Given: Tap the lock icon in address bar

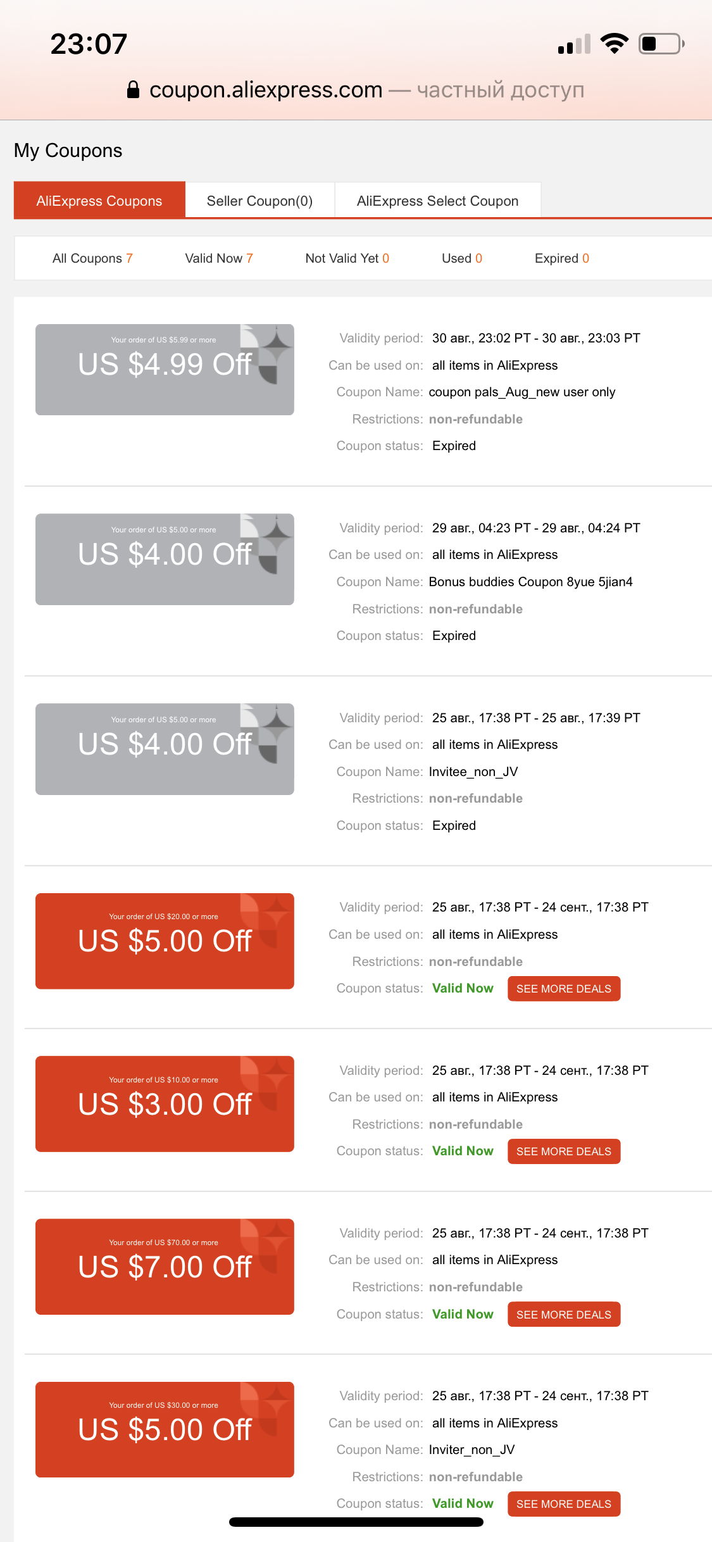Looking at the screenshot, I should (133, 90).
